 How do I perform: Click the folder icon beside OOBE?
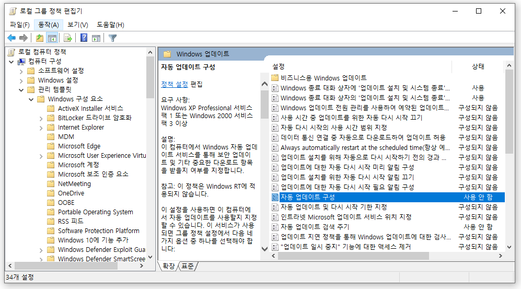[x=51, y=203]
